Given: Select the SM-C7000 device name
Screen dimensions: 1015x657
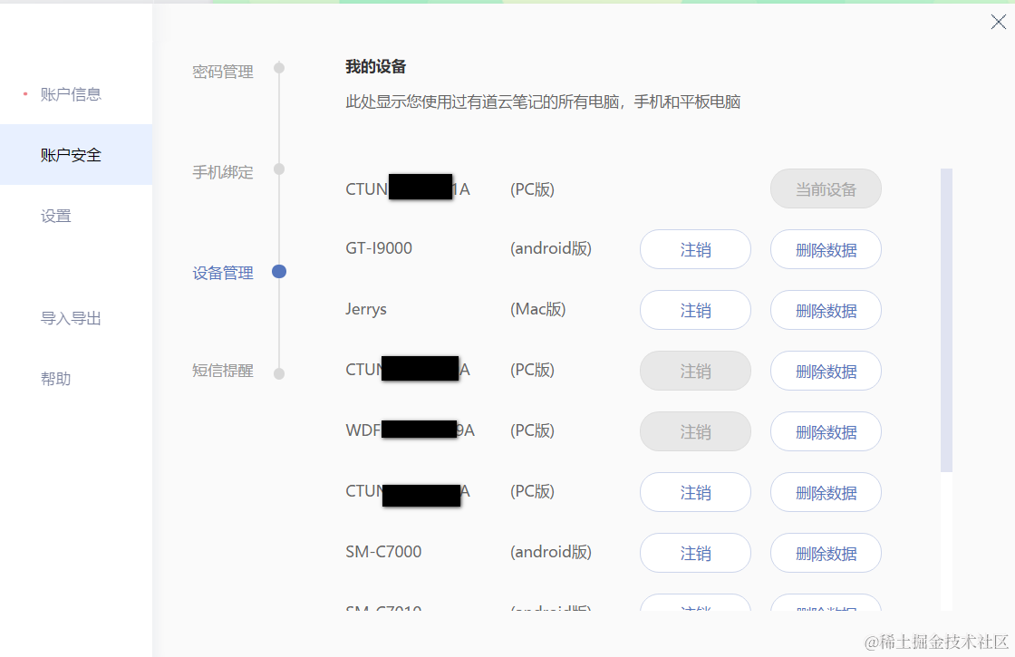Looking at the screenshot, I should (x=383, y=552).
